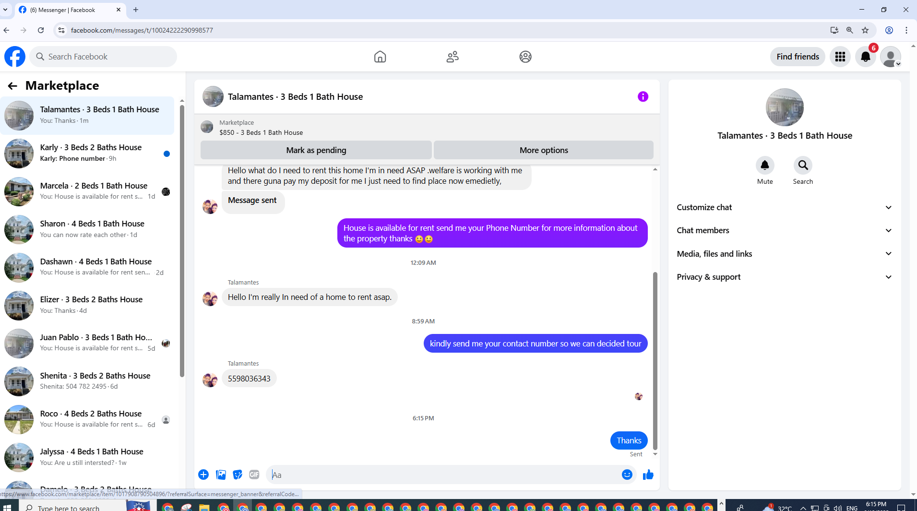Open Chrome's three-dot menu

(906, 30)
